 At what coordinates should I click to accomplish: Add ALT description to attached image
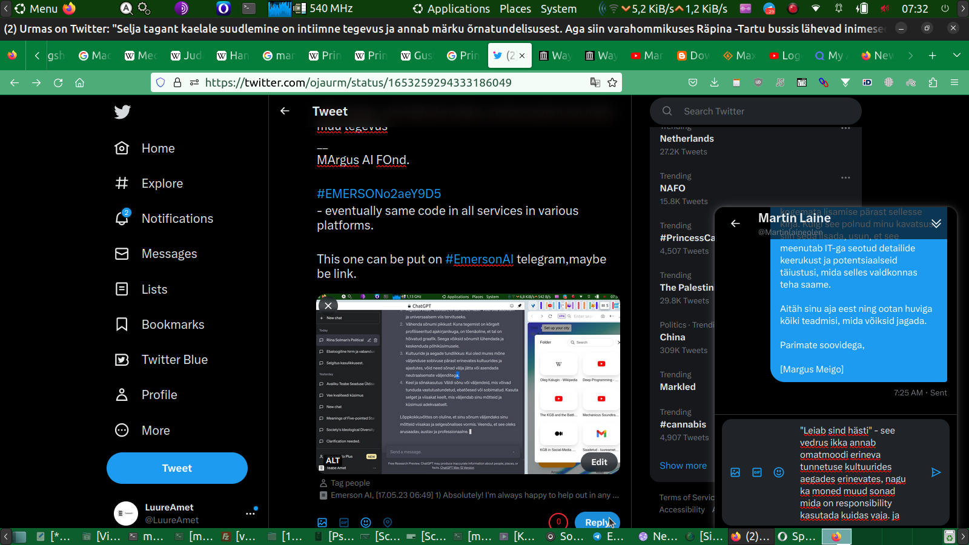(x=333, y=461)
